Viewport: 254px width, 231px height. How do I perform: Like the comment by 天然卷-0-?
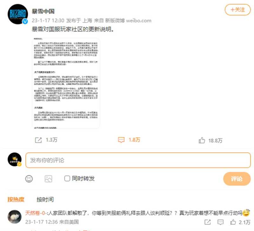[233, 222]
